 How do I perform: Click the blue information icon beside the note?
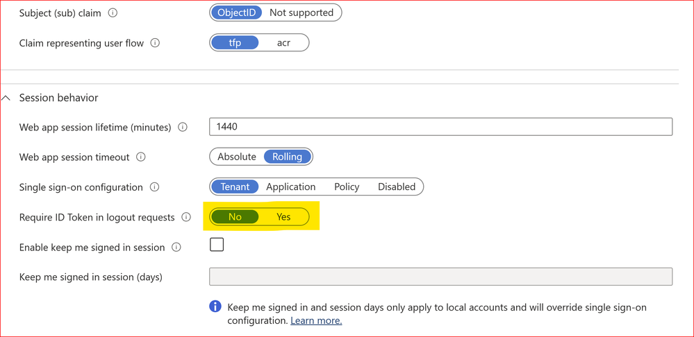coord(216,306)
